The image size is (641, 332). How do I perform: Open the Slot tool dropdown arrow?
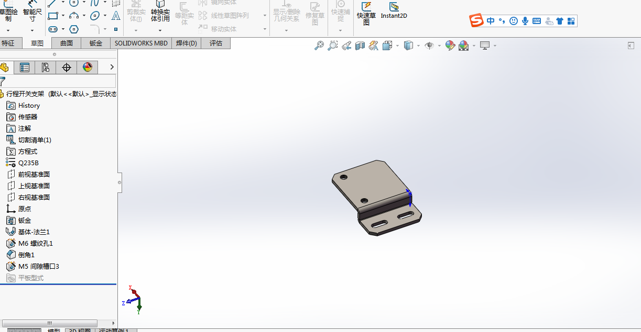pyautogui.click(x=63, y=29)
